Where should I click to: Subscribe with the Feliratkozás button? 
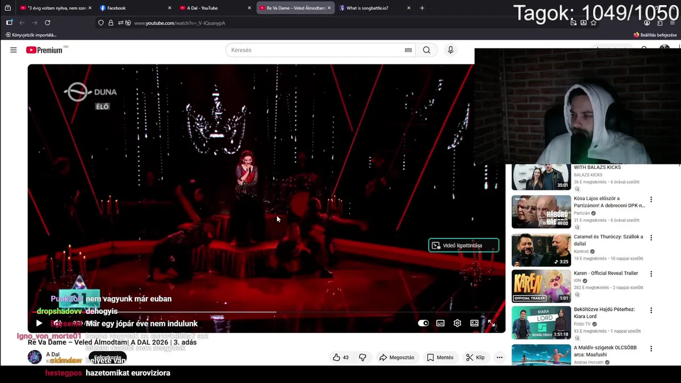click(x=107, y=357)
